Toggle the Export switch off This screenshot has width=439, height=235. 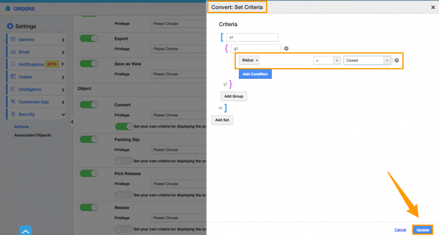pyautogui.click(x=89, y=39)
